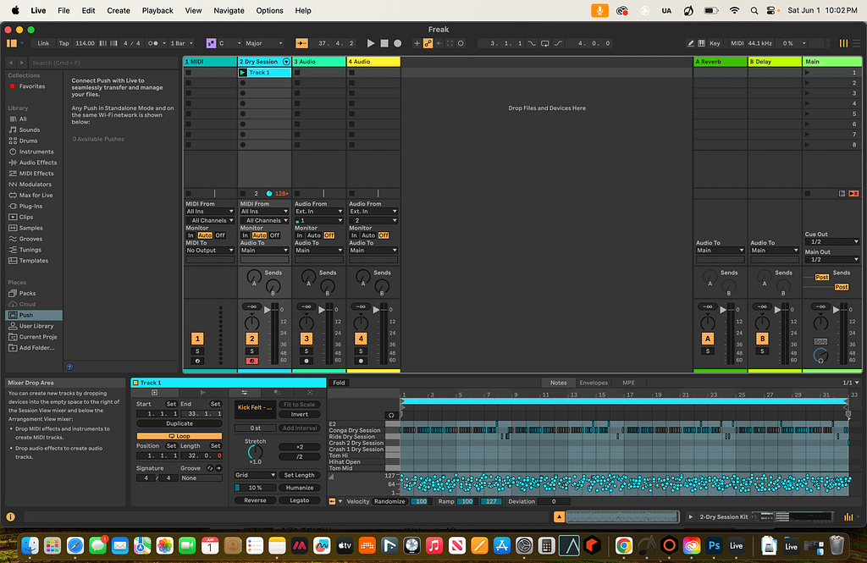Click the transport Stop button
The image size is (867, 563).
pyautogui.click(x=384, y=43)
